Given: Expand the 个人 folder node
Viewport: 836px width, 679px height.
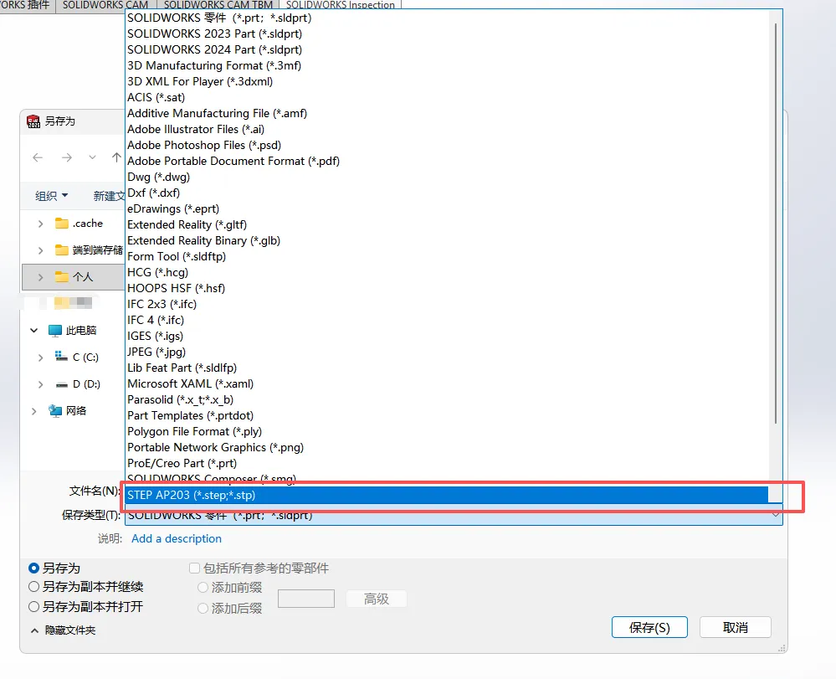Looking at the screenshot, I should coord(40,277).
